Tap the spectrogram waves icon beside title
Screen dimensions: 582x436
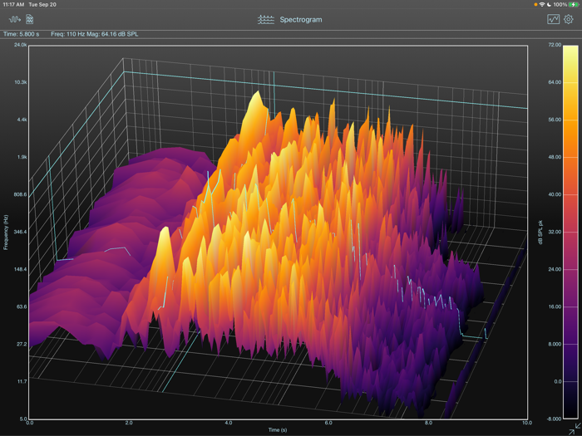click(265, 19)
